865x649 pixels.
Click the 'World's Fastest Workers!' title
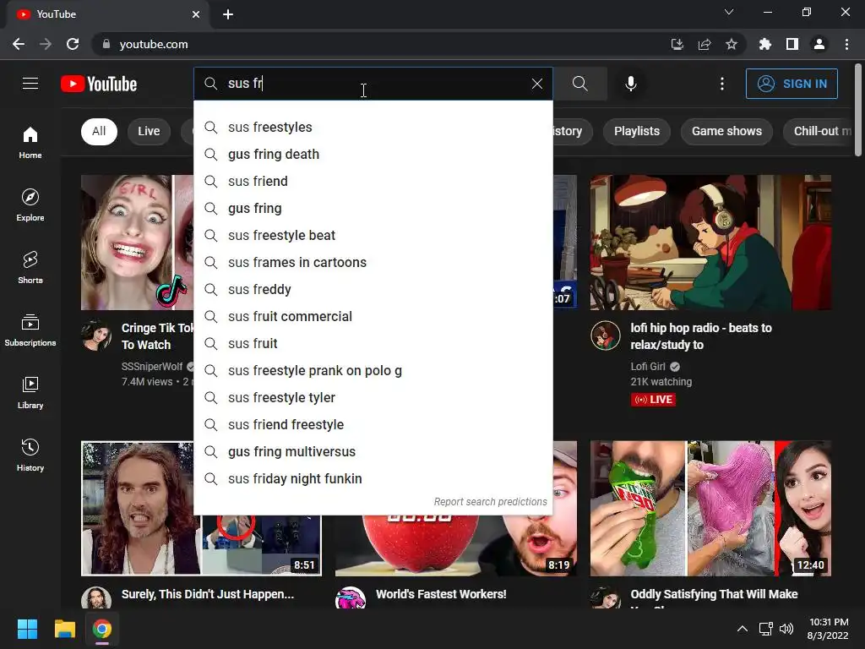coord(441,594)
